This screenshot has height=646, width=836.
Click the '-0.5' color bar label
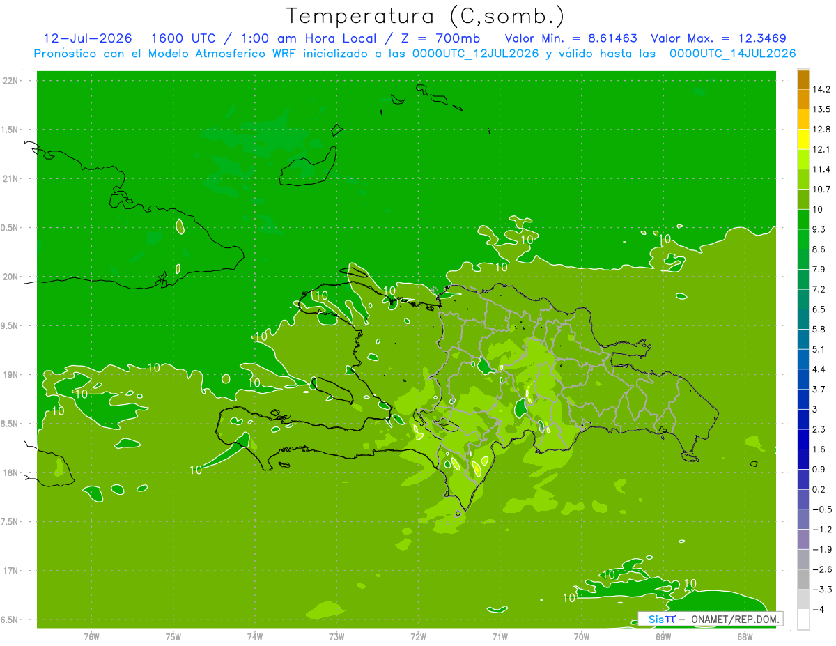(x=821, y=509)
